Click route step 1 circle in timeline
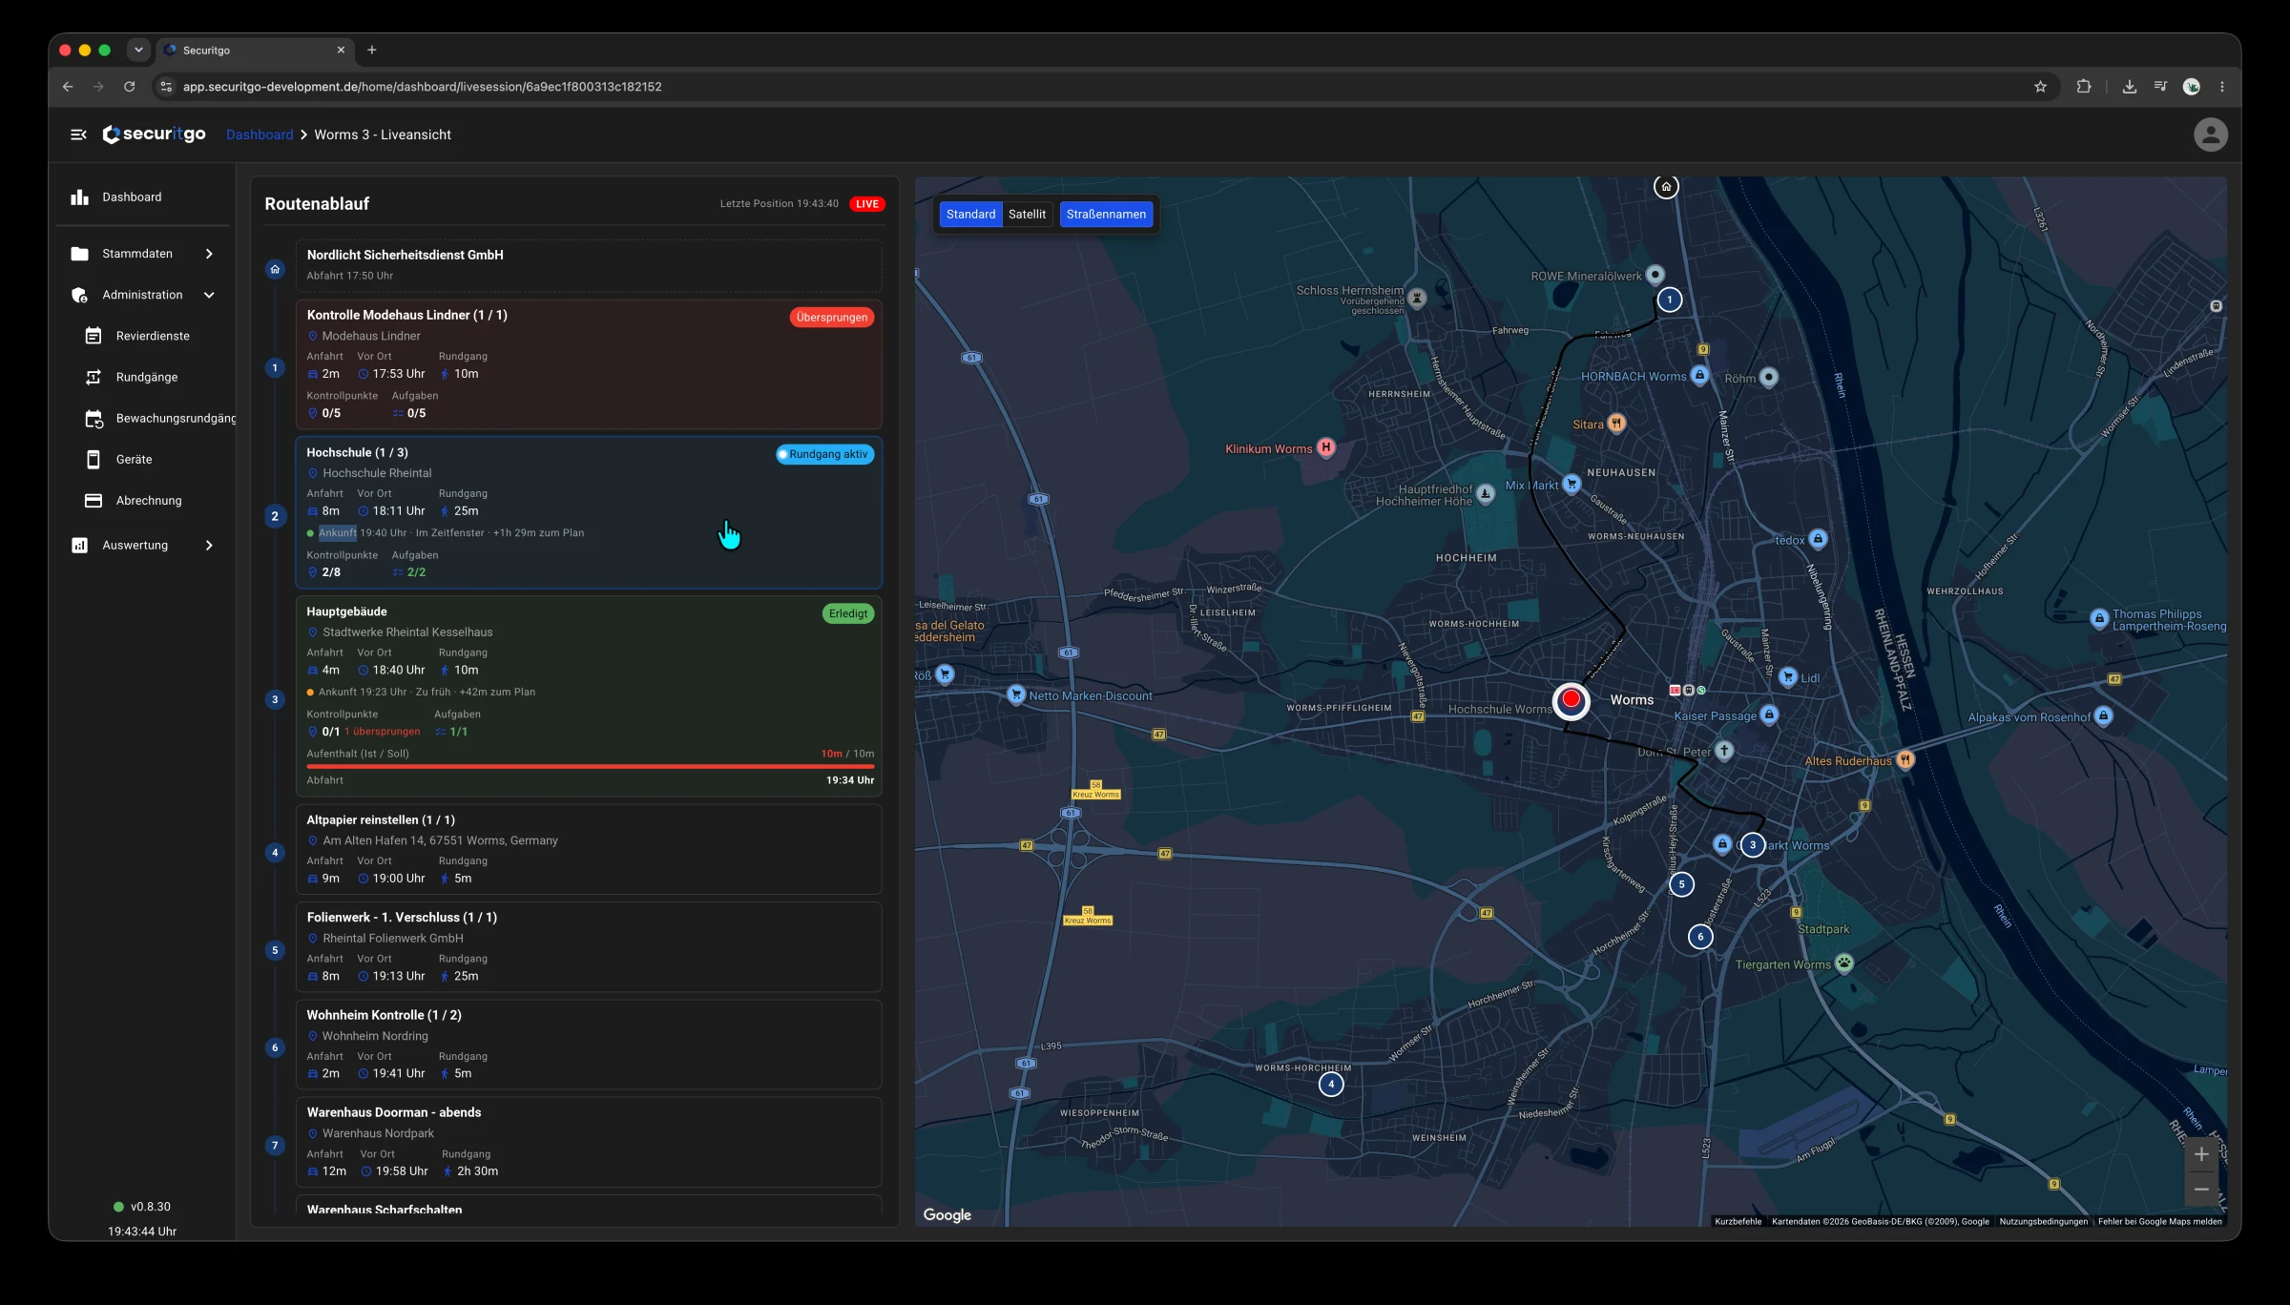This screenshot has height=1305, width=2290. pyautogui.click(x=275, y=368)
